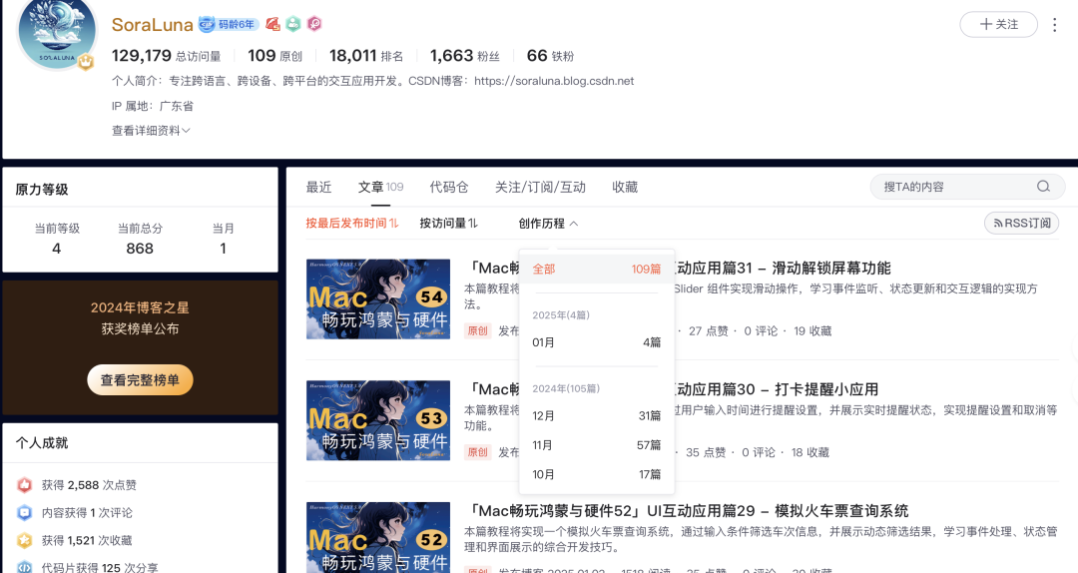Open the three-dot more options menu
Screen dimensions: 1078x573
pyautogui.click(x=1055, y=25)
